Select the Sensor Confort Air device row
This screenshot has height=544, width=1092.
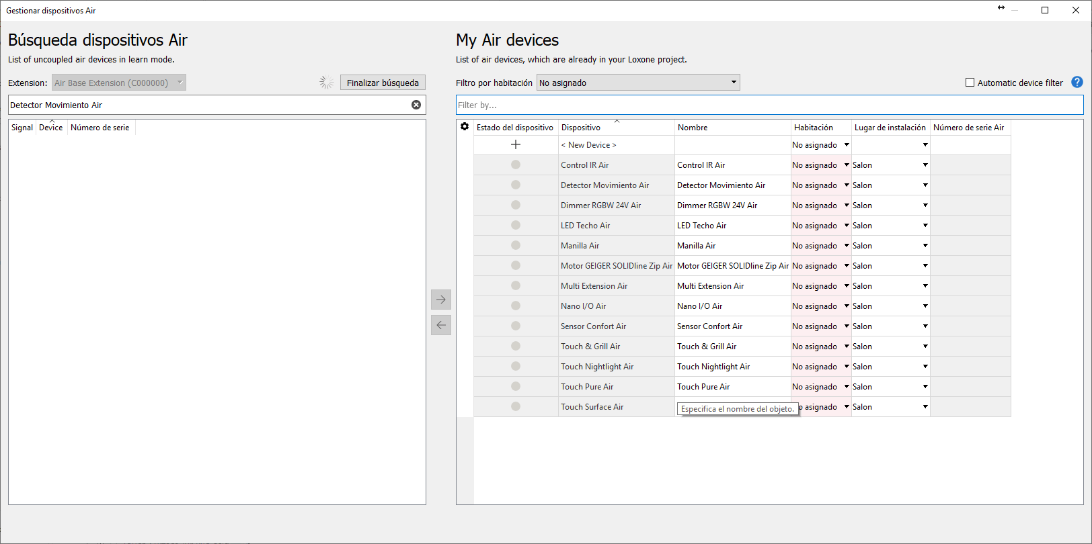593,326
